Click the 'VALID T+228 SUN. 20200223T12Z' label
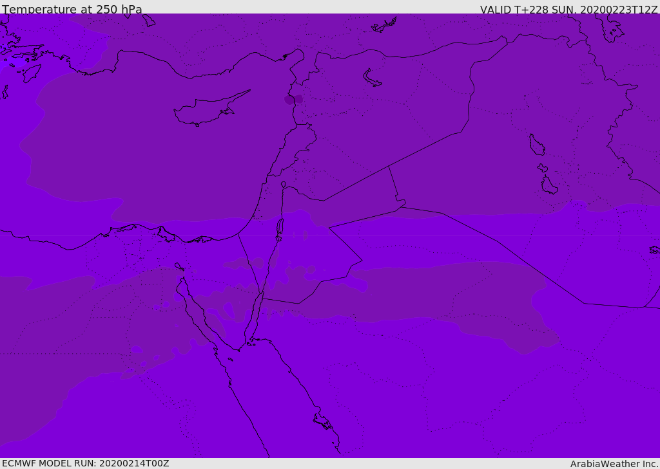660x469 pixels. pyautogui.click(x=568, y=10)
